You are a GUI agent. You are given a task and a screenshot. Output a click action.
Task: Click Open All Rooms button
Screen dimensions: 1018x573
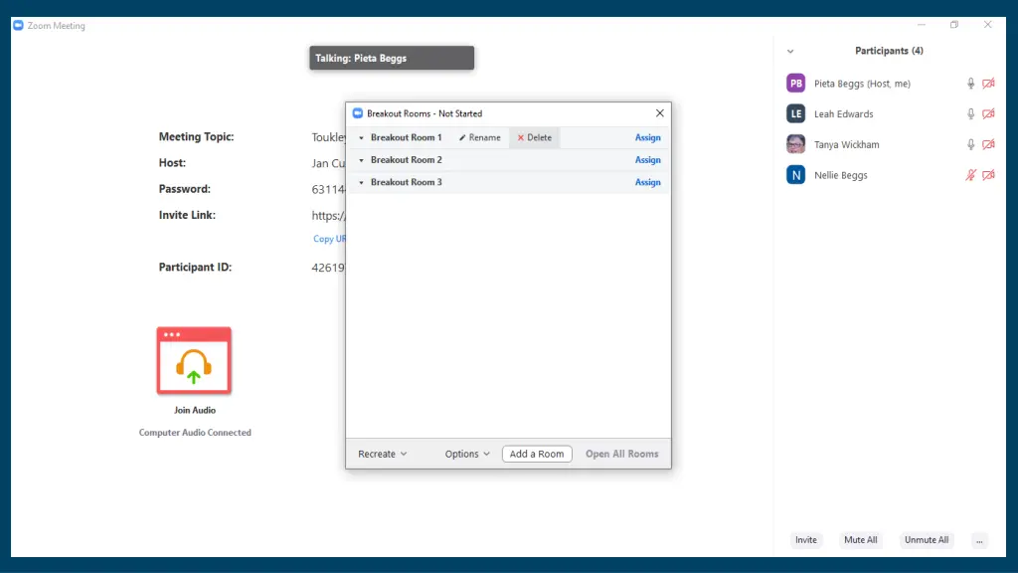(x=622, y=454)
